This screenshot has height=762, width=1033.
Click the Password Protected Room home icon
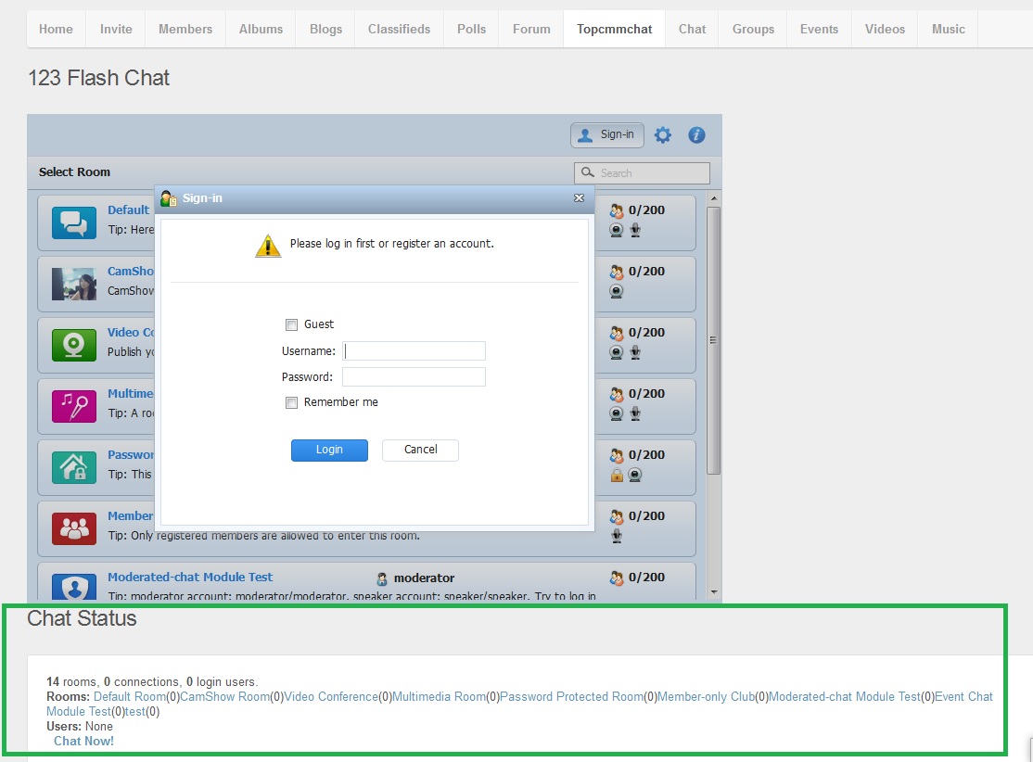(73, 466)
